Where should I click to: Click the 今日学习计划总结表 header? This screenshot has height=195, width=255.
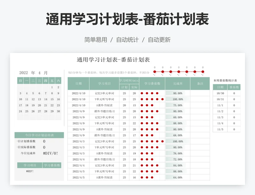[x=39, y=135]
